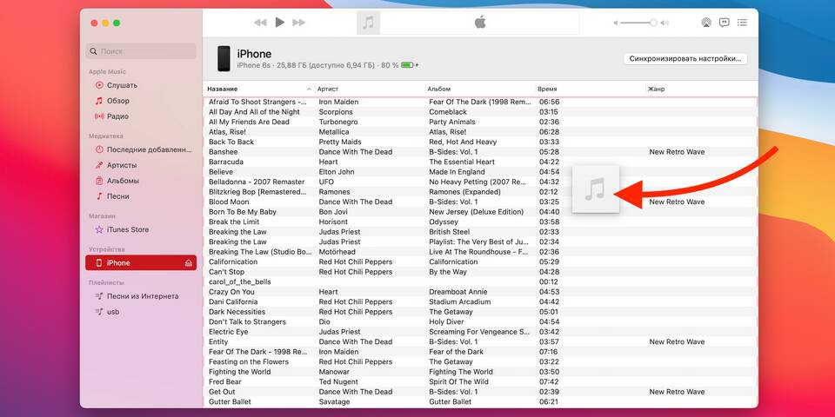Click album Holy Diver cell
This screenshot has width=835, height=417.
(x=447, y=321)
